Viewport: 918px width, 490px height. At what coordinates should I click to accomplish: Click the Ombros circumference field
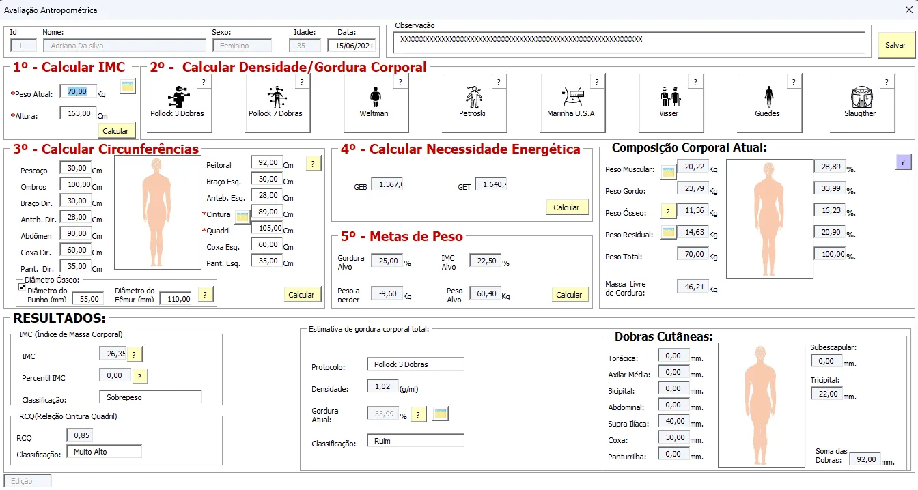75,184
